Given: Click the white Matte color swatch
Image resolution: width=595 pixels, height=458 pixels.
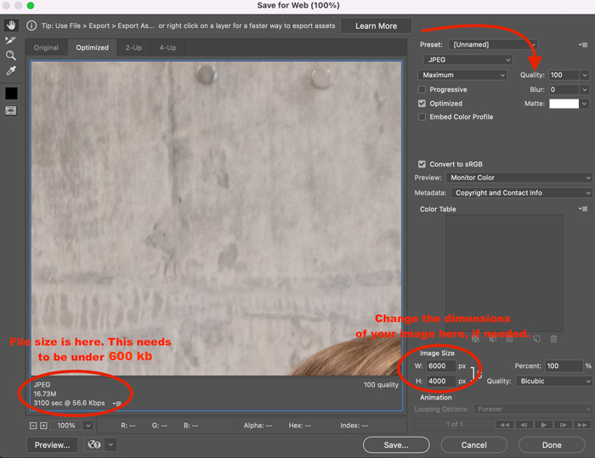Looking at the screenshot, I should (564, 103).
